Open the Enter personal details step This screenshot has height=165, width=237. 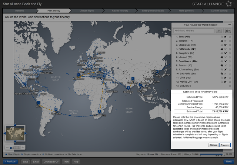153,11
